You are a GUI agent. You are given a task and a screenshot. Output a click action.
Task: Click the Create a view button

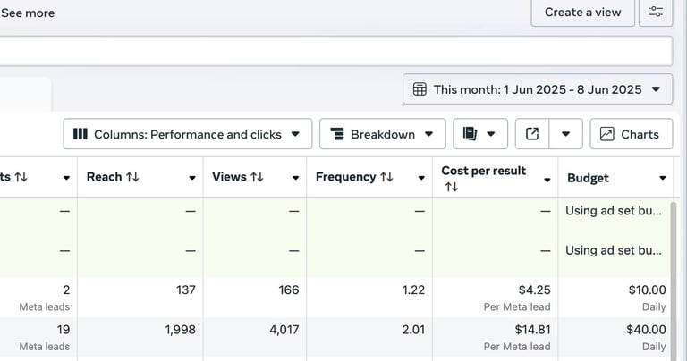(583, 13)
